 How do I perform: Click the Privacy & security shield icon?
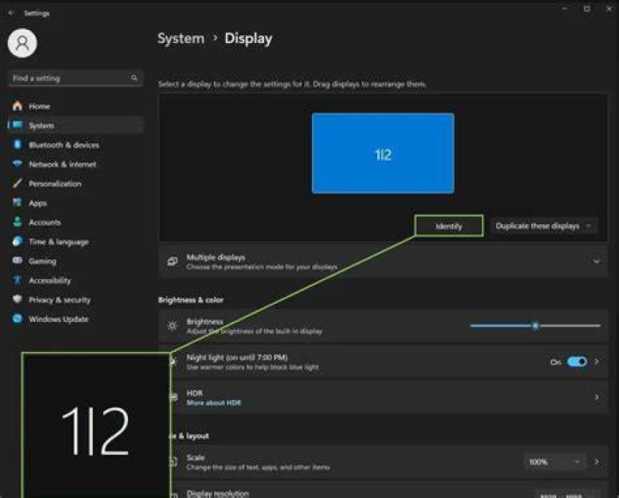[17, 299]
